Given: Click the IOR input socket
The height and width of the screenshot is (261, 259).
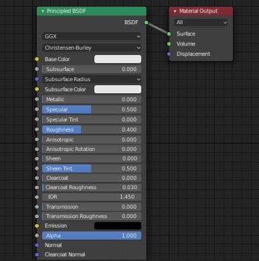Looking at the screenshot, I should [x=37, y=197].
